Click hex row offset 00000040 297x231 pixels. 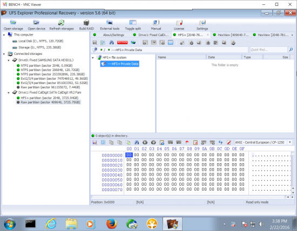click(112, 175)
